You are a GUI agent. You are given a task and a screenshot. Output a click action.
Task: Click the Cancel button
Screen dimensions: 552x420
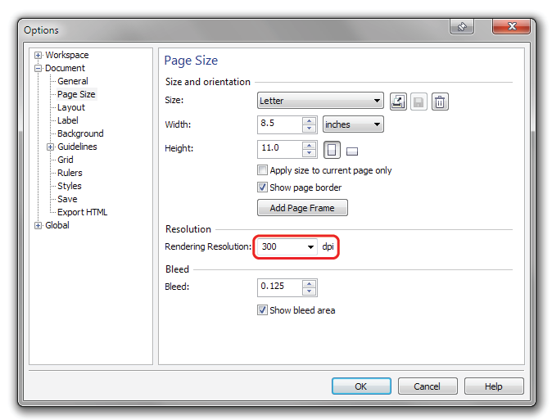[428, 386]
